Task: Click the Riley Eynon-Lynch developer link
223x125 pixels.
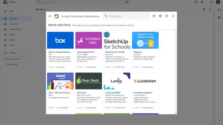Action: 84,95
